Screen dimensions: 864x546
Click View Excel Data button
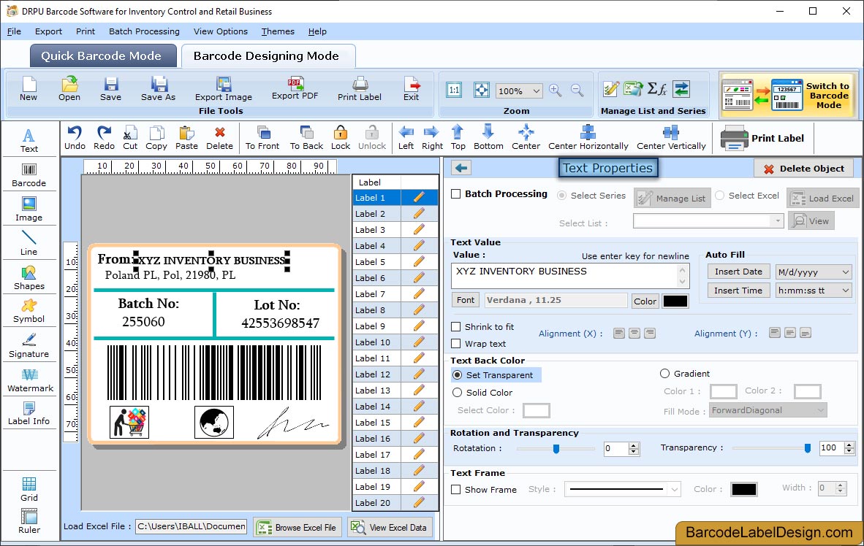(390, 527)
